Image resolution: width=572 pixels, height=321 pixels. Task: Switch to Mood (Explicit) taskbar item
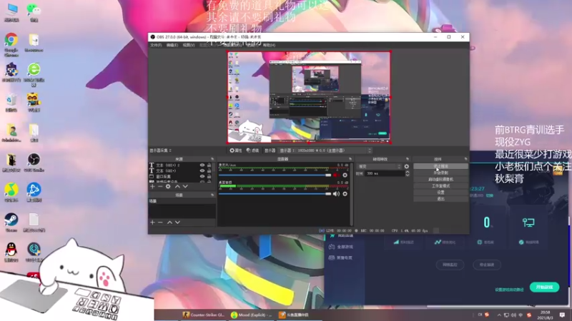click(252, 315)
